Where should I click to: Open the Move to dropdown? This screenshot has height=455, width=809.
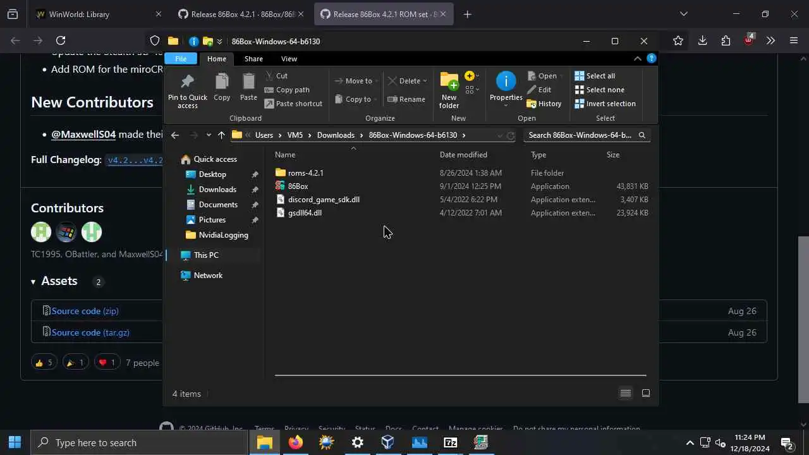coord(356,81)
